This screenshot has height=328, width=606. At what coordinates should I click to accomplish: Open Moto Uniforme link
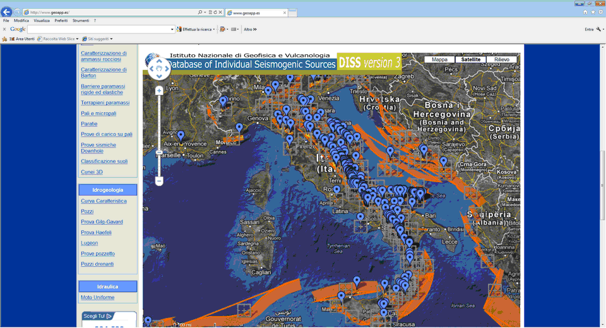tap(97, 298)
